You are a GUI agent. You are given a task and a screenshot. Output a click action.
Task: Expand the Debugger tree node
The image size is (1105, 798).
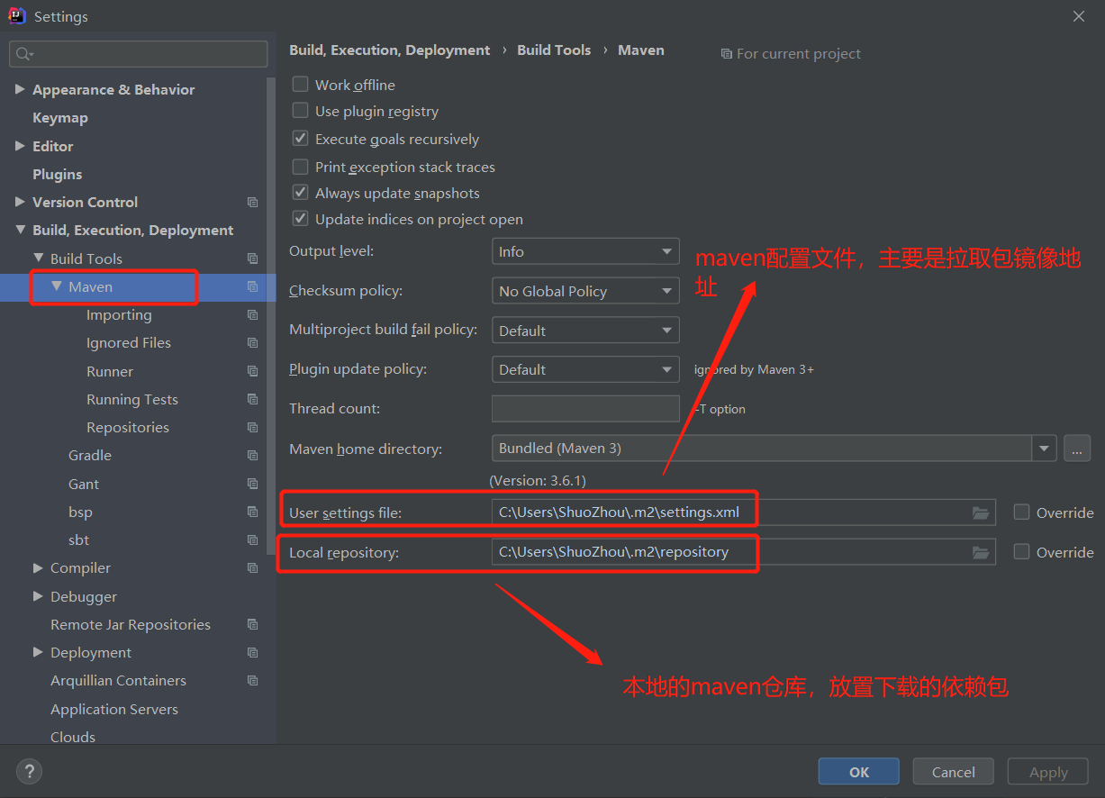(x=38, y=596)
